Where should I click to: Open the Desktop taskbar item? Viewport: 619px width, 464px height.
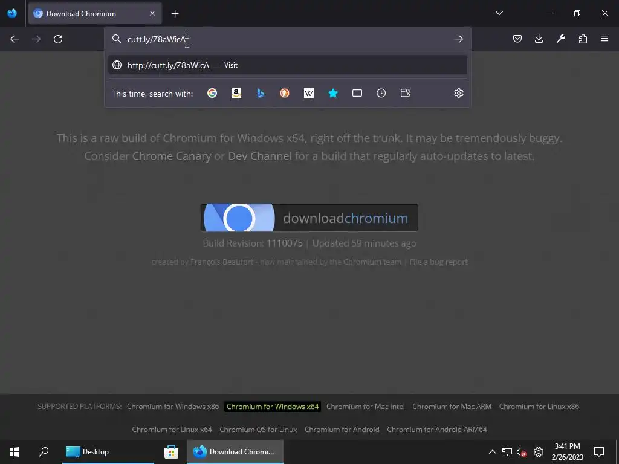coord(108,452)
